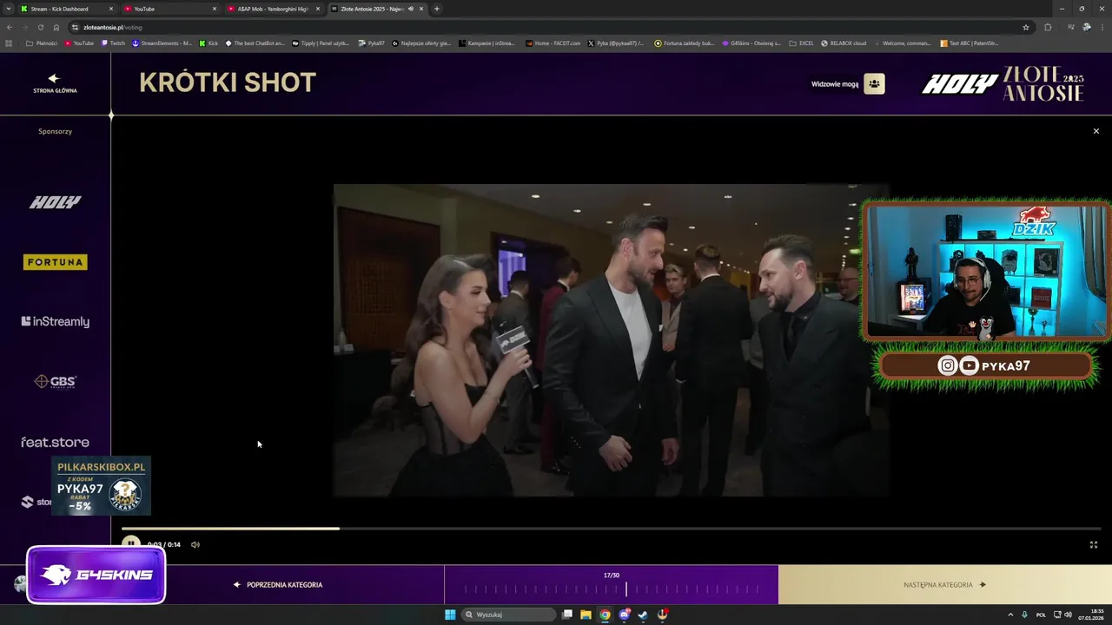Open the EXCEL bookmarks folder
The height and width of the screenshot is (625, 1112).
[801, 43]
